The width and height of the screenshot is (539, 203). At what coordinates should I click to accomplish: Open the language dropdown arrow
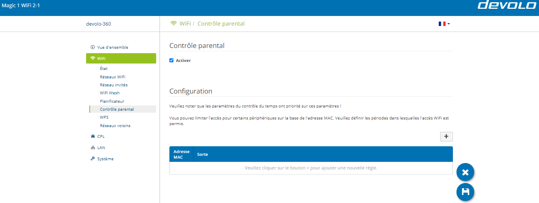tap(448, 24)
